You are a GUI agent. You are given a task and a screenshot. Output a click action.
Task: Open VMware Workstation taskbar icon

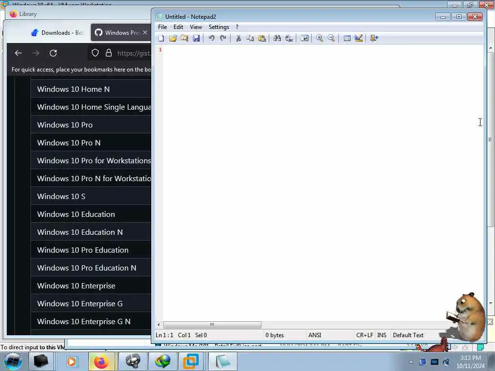coord(191,361)
